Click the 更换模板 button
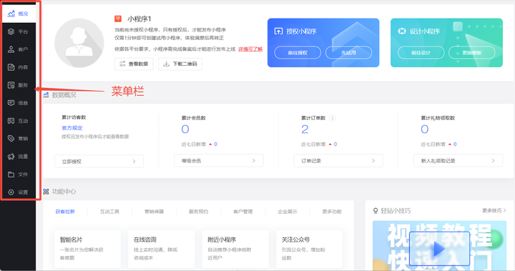Viewport: 515px width, 271px height. [471, 53]
